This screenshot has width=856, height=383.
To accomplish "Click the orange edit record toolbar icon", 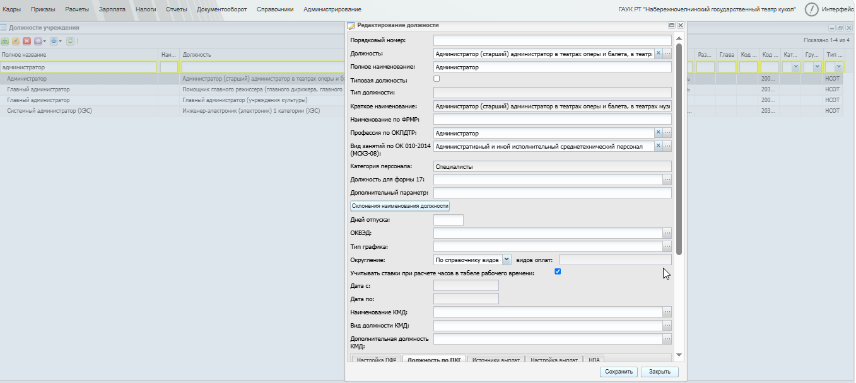I will click(x=16, y=41).
